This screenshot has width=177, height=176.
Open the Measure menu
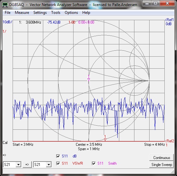pyautogui.click(x=22, y=13)
